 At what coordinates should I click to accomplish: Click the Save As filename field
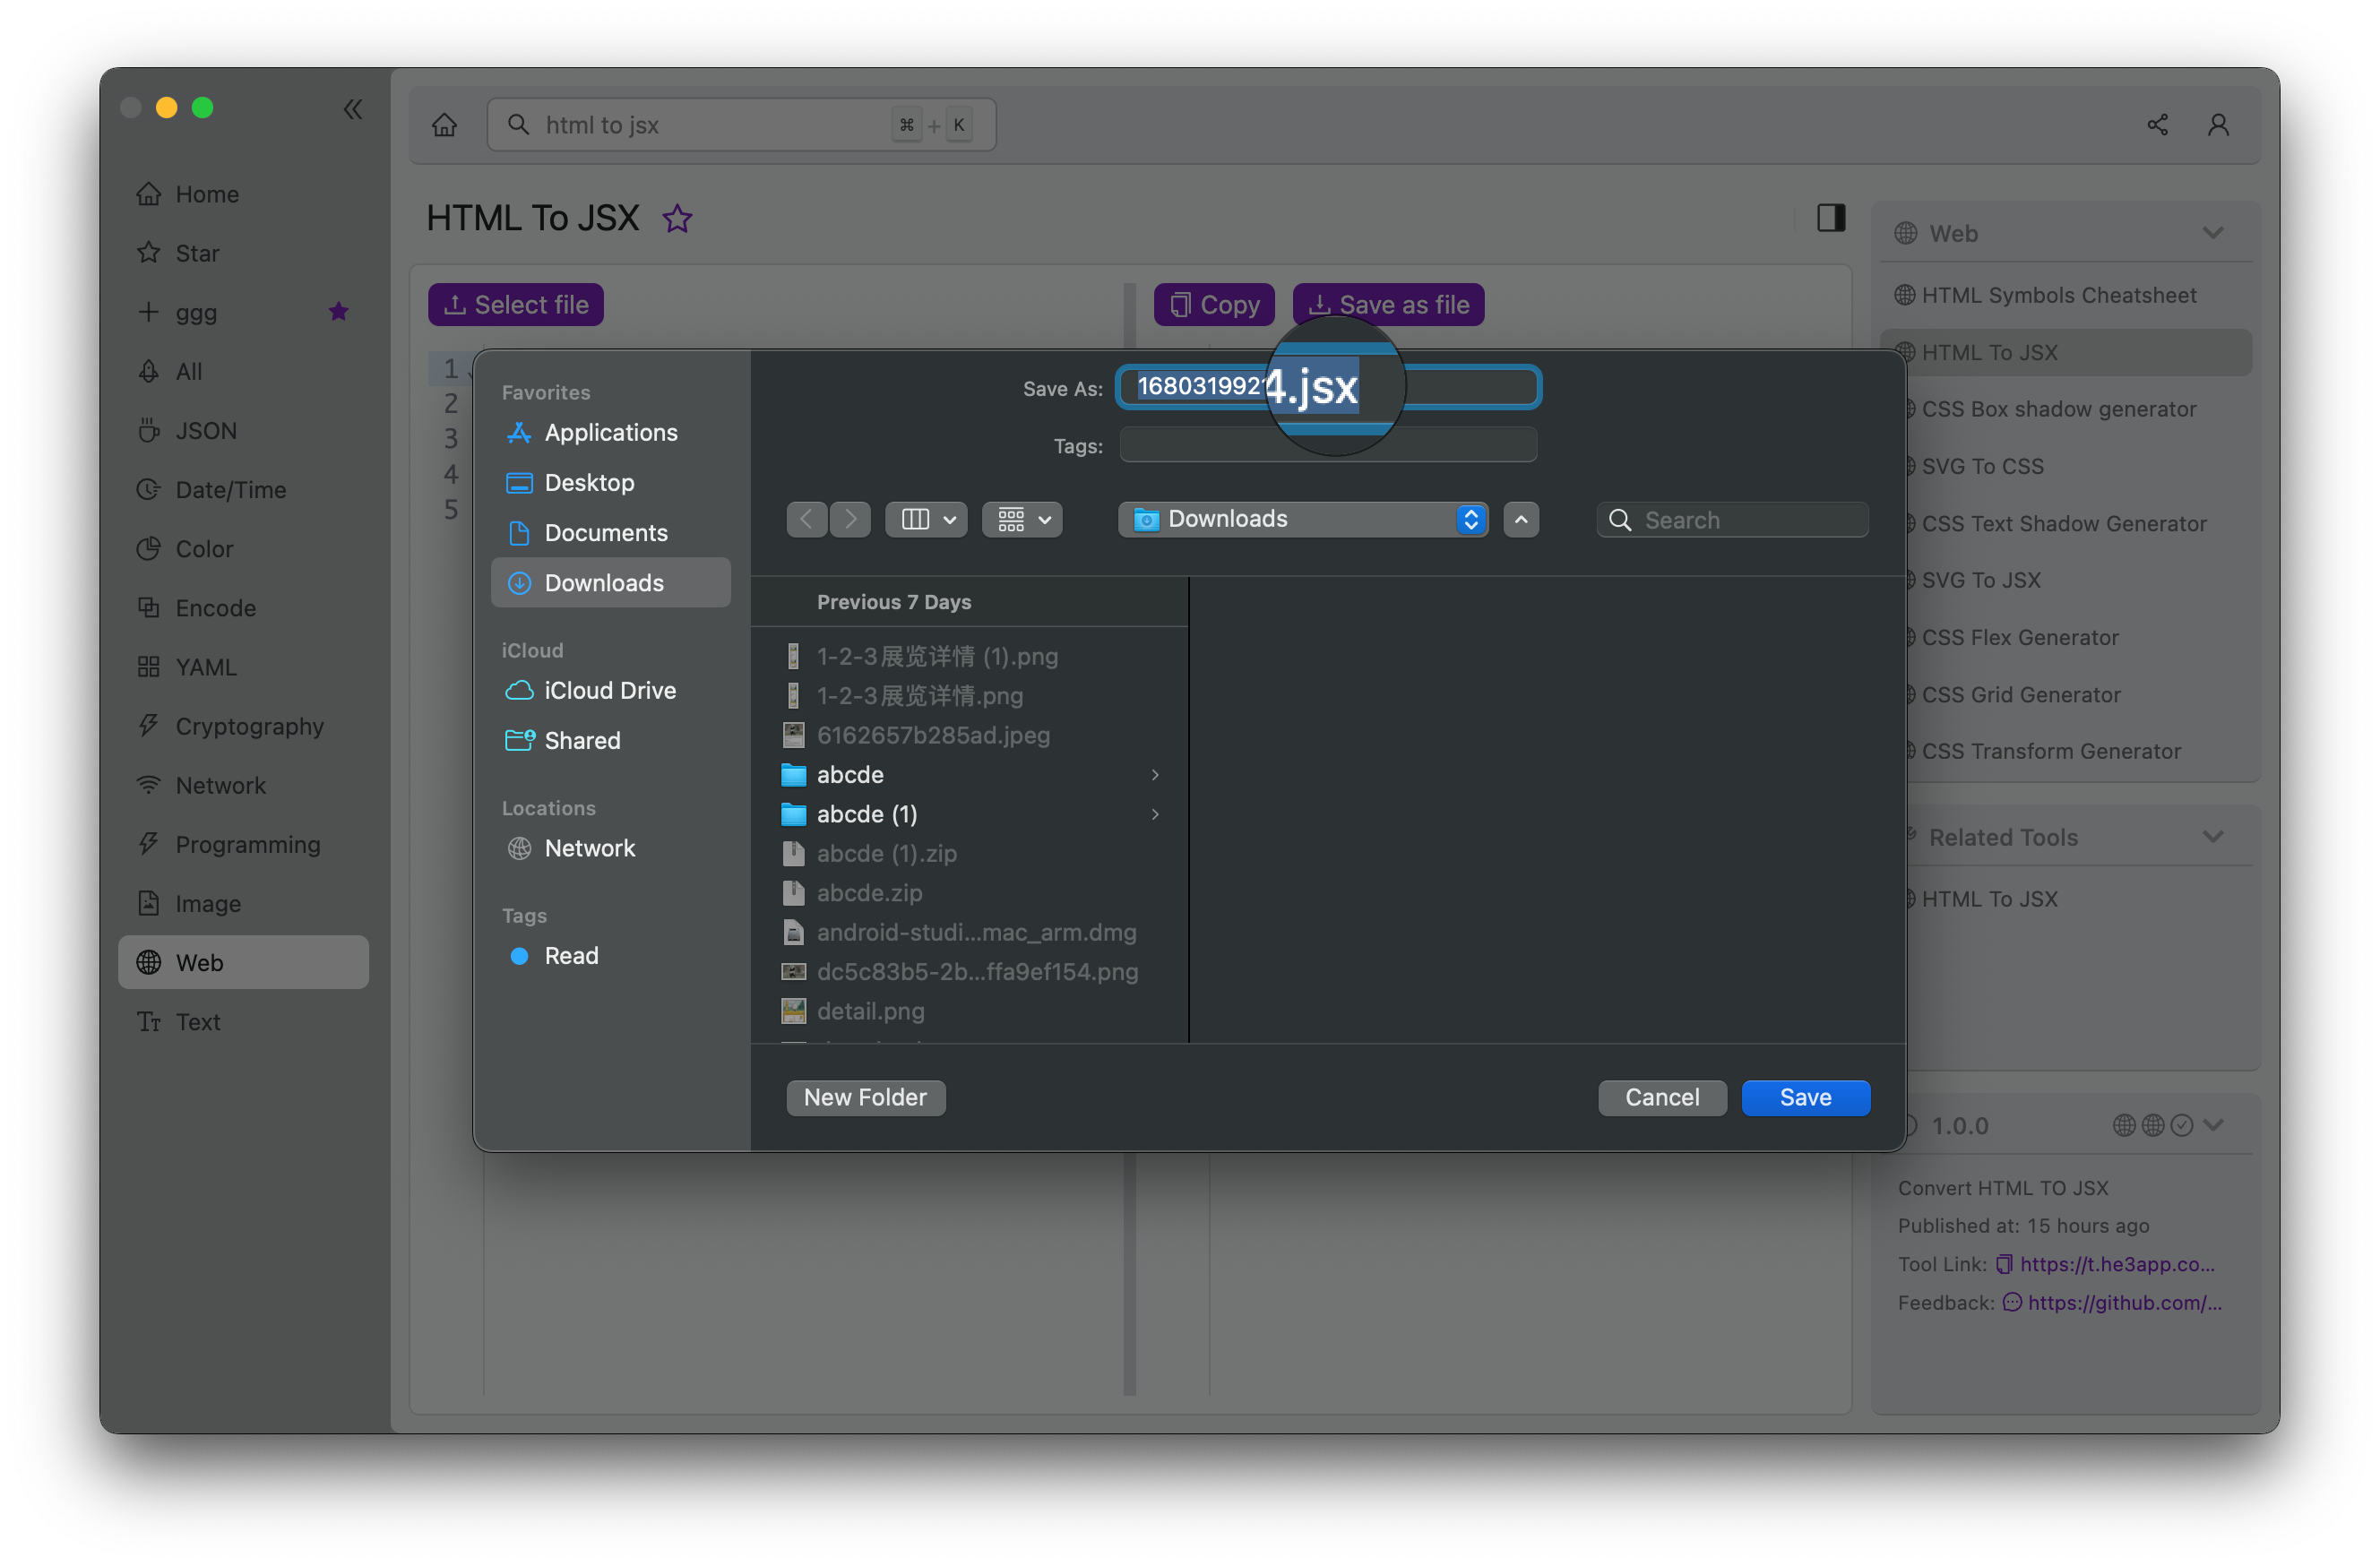[x=1328, y=387]
